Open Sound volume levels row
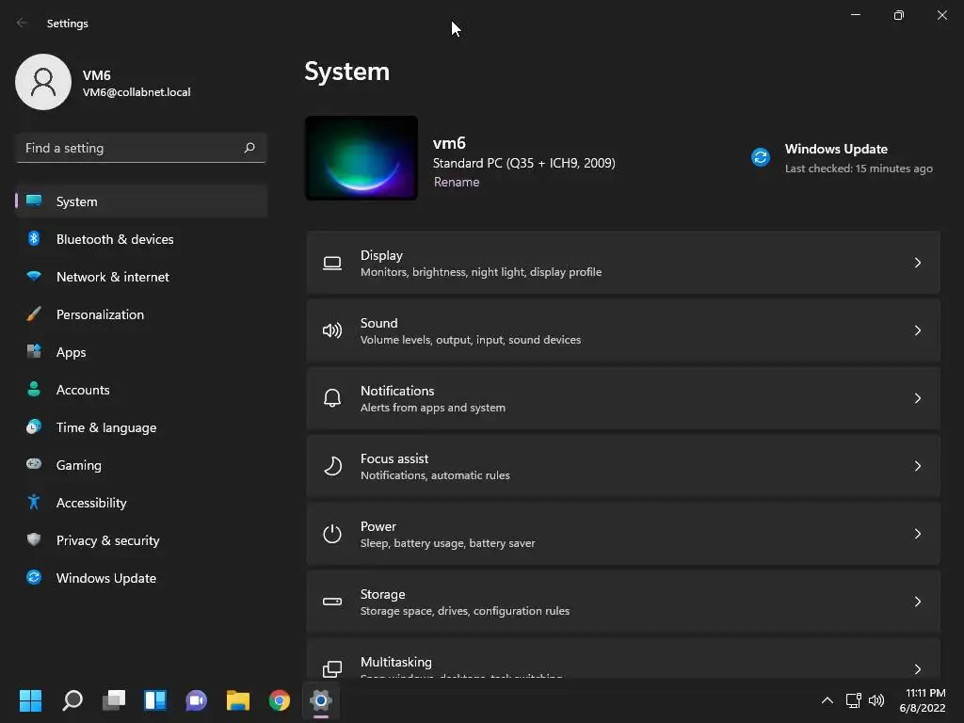Viewport: 964px width, 723px height. coord(623,330)
